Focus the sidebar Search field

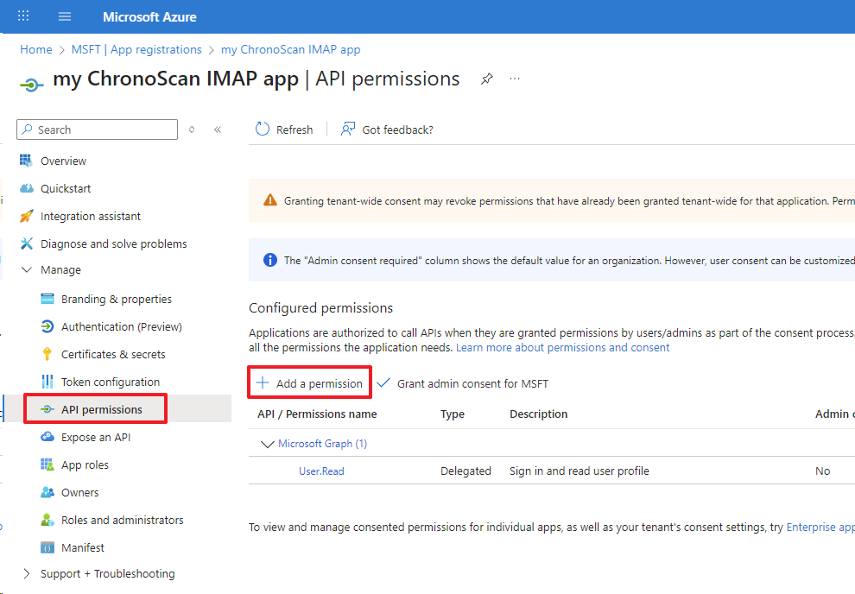(x=104, y=130)
